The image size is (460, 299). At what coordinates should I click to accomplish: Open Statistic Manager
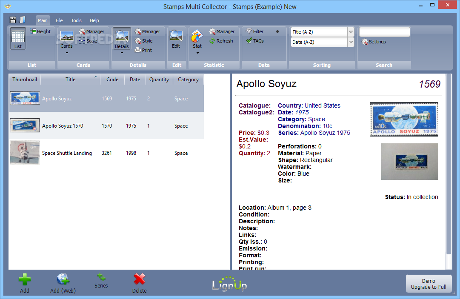click(222, 31)
